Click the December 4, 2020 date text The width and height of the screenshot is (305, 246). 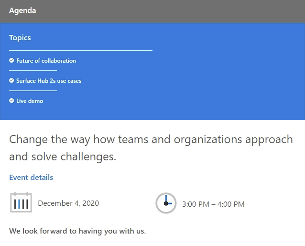pos(68,203)
